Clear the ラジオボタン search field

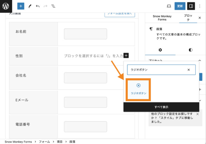point(189,70)
